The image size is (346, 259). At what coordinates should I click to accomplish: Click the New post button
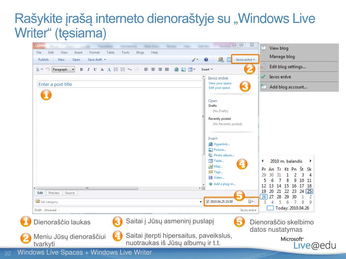pos(61,59)
